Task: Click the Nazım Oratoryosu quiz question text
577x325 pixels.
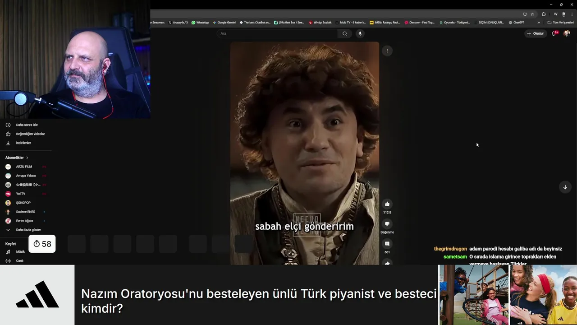Action: 259,301
